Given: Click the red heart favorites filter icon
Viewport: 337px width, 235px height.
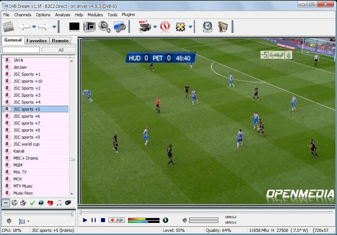Looking at the screenshot, I should pos(51,202).
